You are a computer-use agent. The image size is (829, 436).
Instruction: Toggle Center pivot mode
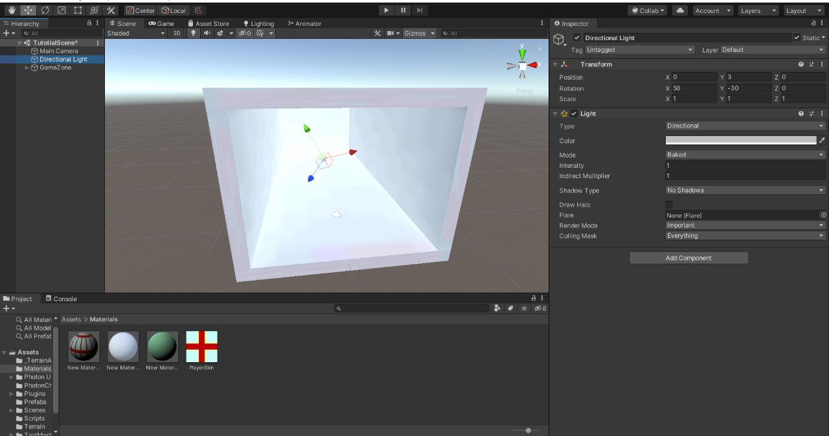[x=141, y=10]
